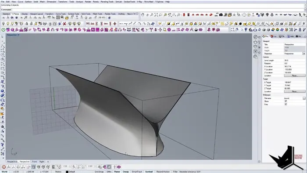This screenshot has width=307, height=173.
Task: Toggle the Wallpaper Show checkbox
Action: pos(286,101)
